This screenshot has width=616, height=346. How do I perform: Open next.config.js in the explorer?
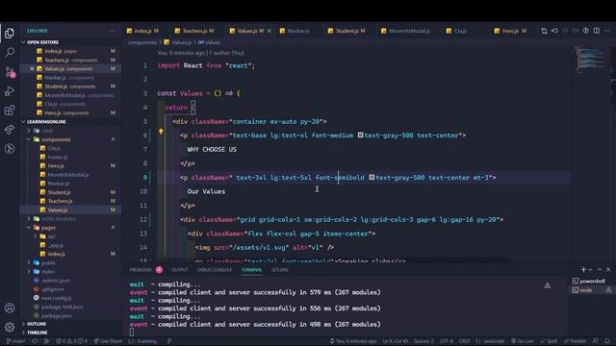(56, 298)
